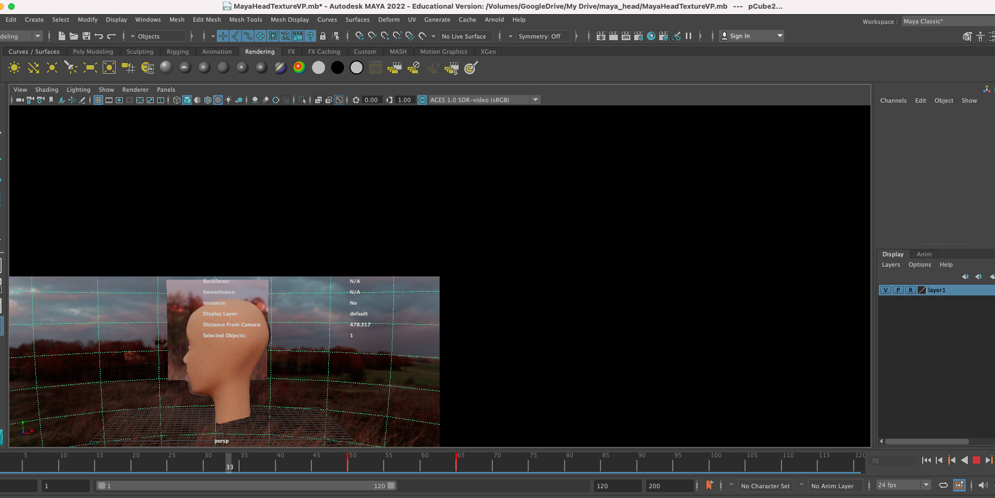Click the shaded-cube display mode icon
Viewport: 995px width, 498px height.
[186, 100]
